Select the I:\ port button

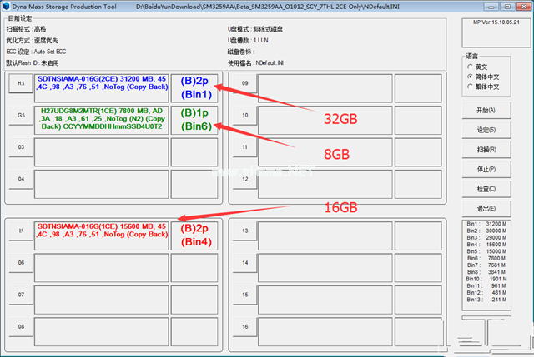point(20,231)
